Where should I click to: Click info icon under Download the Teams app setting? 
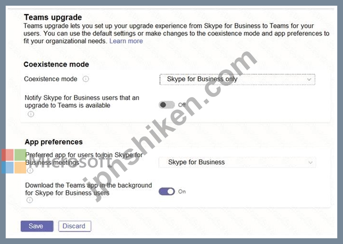30,200
